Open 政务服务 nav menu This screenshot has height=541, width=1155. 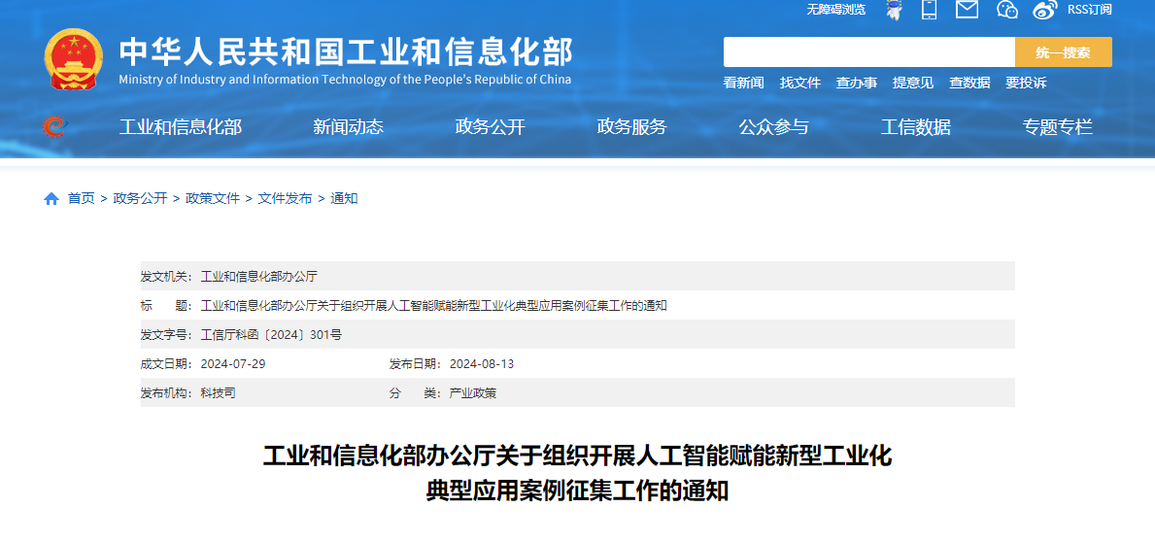tap(632, 126)
